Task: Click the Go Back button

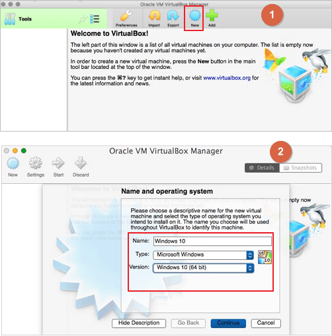Action: pyautogui.click(x=188, y=323)
